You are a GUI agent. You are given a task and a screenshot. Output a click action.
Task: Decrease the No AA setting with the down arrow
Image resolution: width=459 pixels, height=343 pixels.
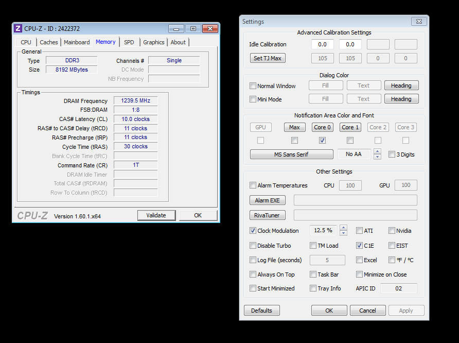(x=378, y=157)
